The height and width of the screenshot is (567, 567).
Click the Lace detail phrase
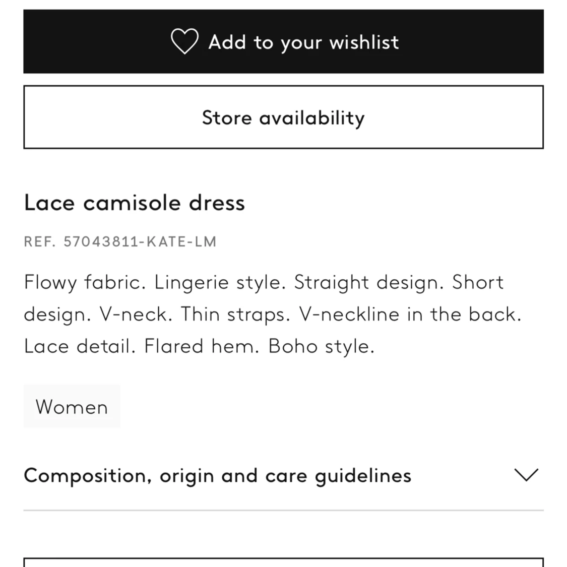80,346
